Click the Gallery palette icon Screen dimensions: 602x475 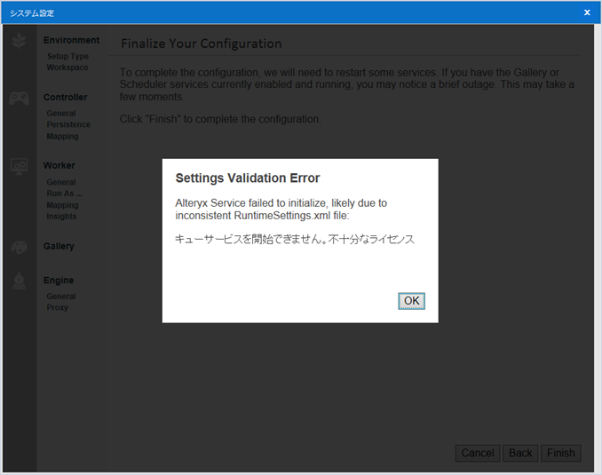pos(19,248)
